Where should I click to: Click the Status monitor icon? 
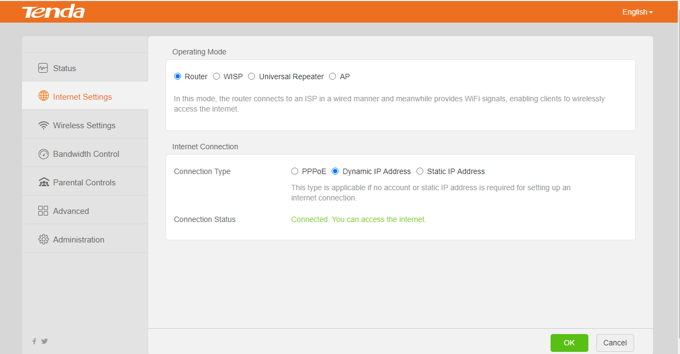click(43, 68)
